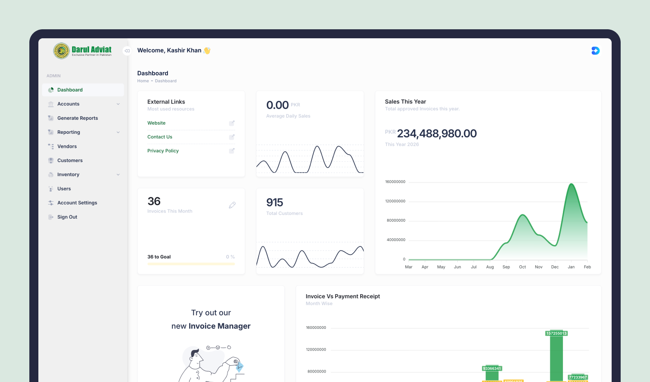Image resolution: width=650 pixels, height=382 pixels.
Task: Click the 93366341 bar value label
Action: (492, 368)
